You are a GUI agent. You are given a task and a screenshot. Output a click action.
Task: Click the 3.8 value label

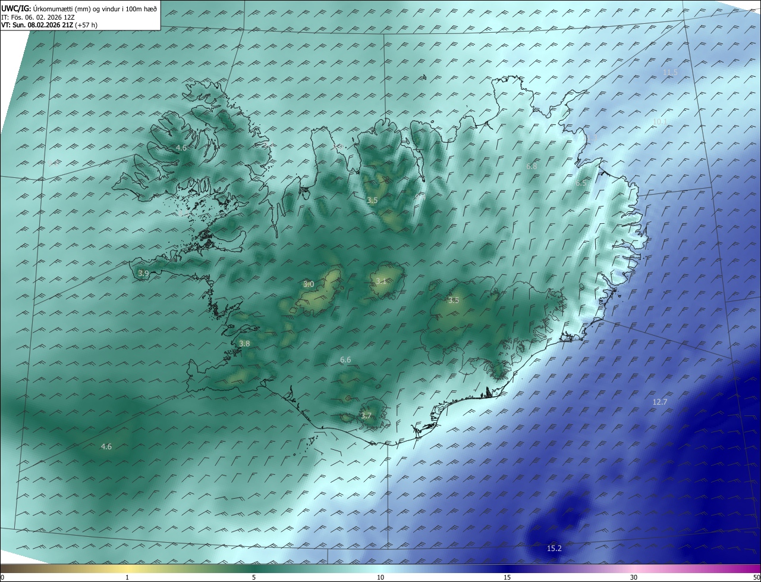point(244,343)
